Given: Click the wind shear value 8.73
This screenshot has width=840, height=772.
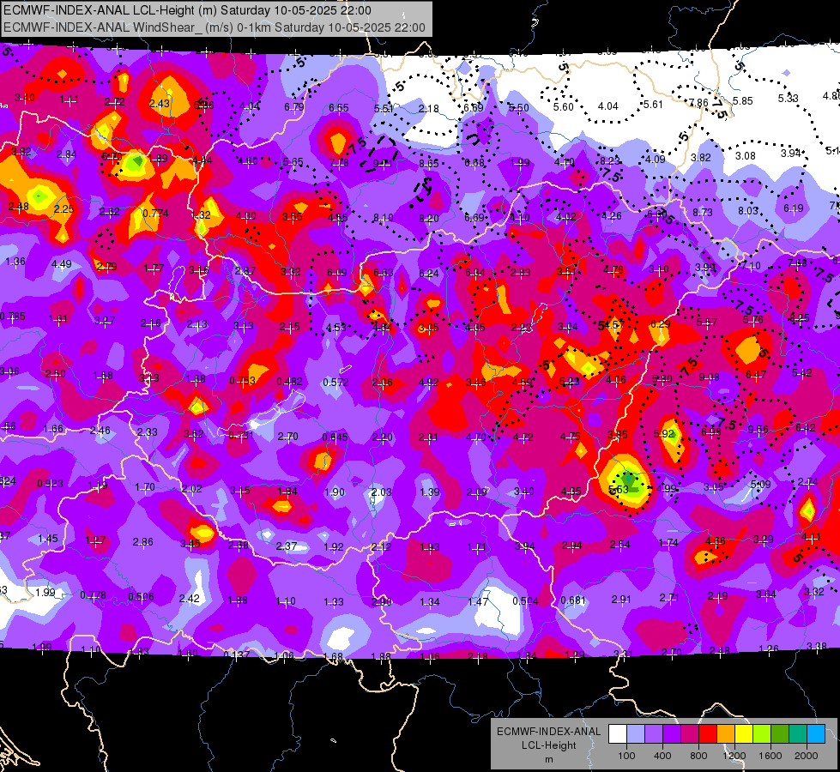Looking at the screenshot, I should pyautogui.click(x=703, y=212).
